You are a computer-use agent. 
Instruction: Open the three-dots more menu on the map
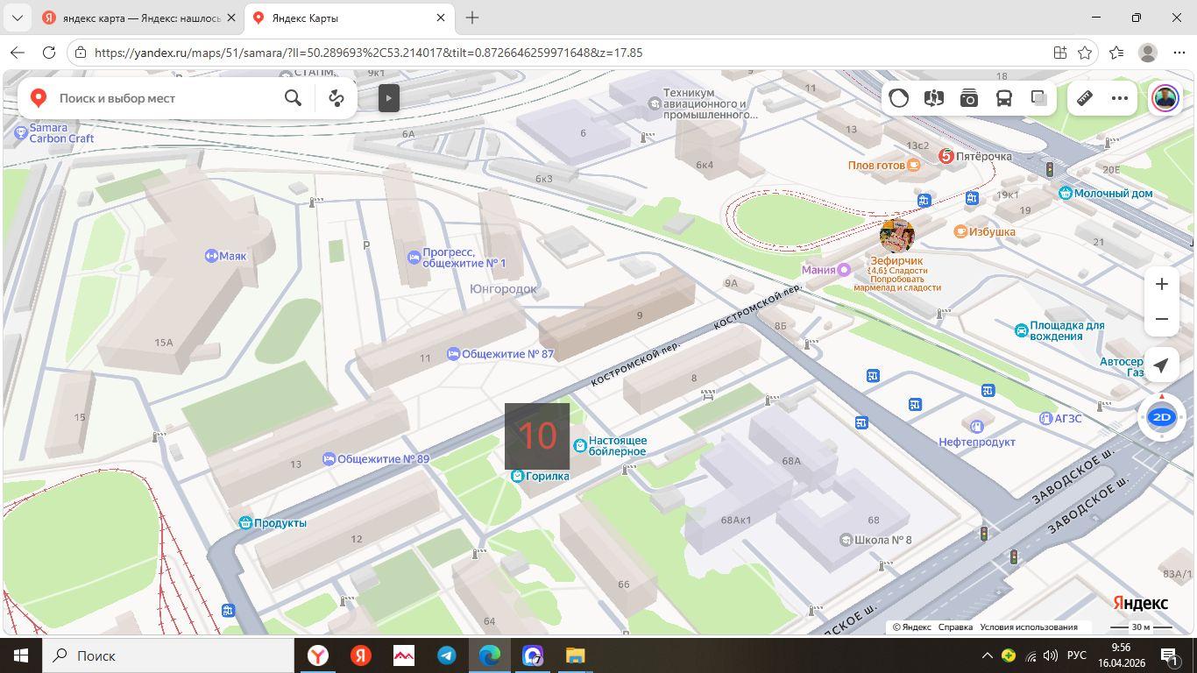(x=1120, y=98)
